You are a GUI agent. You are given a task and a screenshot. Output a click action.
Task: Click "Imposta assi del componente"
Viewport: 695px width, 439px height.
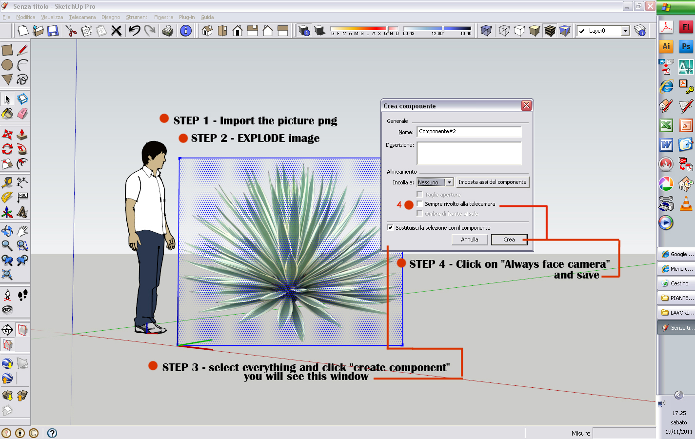[493, 181]
